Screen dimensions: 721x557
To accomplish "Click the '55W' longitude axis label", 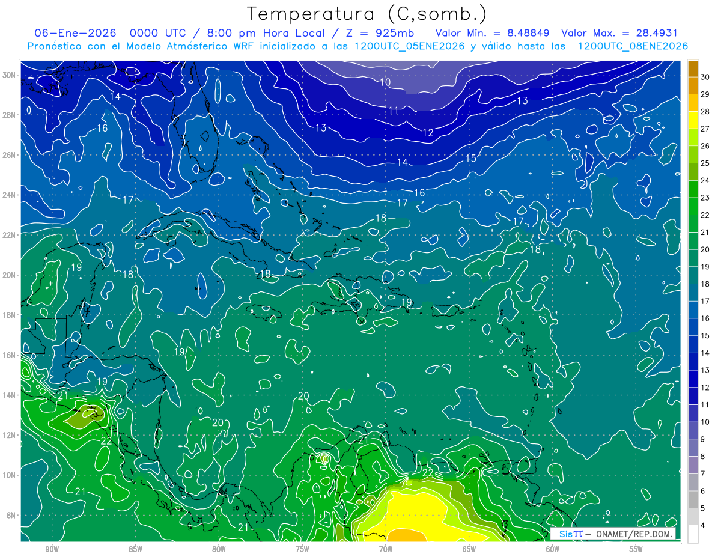I will click(636, 549).
